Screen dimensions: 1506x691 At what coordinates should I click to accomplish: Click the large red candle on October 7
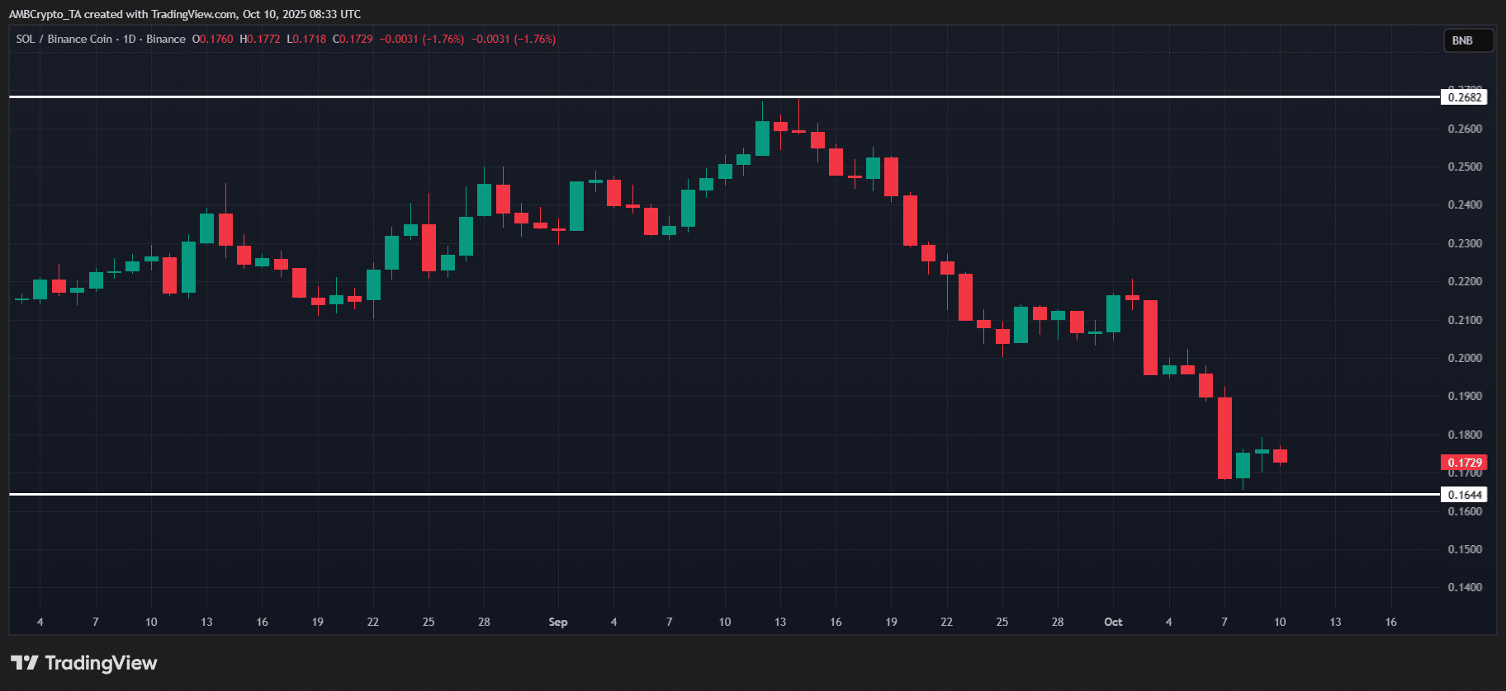click(x=1224, y=438)
